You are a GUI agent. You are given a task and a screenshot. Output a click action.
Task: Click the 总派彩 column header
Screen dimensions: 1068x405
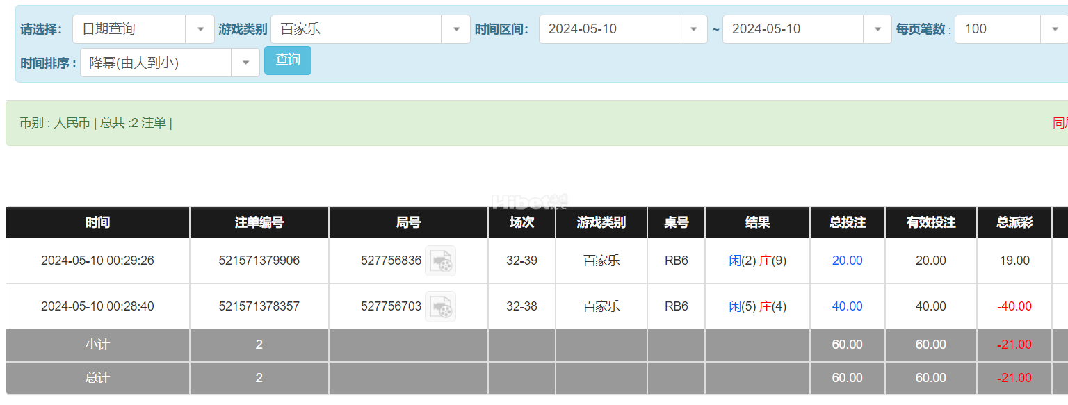[x=1014, y=222]
